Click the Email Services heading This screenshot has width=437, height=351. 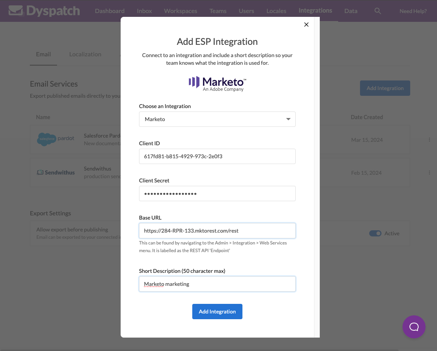click(x=54, y=84)
